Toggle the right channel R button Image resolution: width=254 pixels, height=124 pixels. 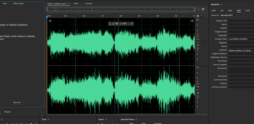tap(205, 90)
